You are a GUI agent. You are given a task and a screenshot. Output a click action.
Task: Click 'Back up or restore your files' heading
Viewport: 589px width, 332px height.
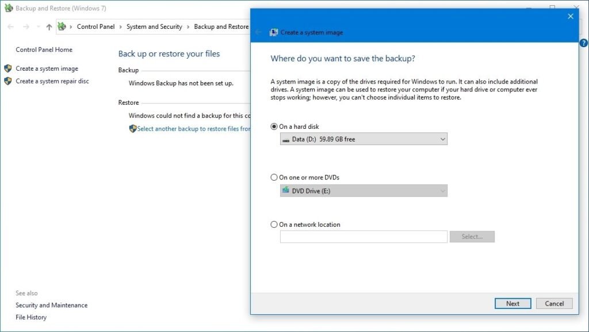169,54
